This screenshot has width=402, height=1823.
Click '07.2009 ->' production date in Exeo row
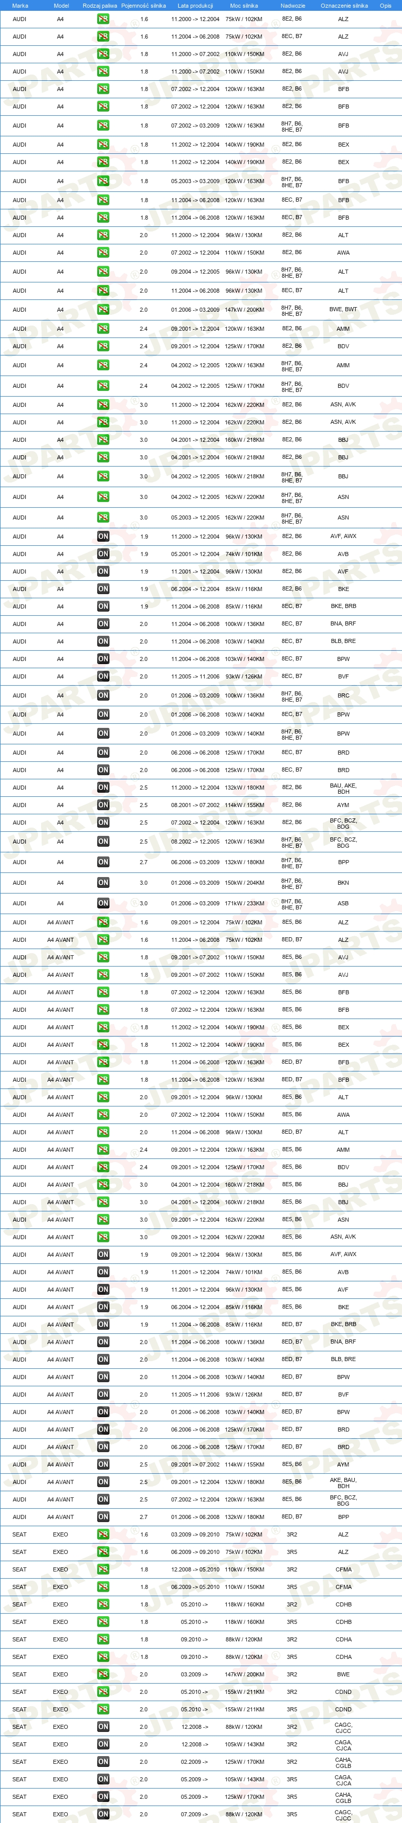click(x=195, y=1814)
